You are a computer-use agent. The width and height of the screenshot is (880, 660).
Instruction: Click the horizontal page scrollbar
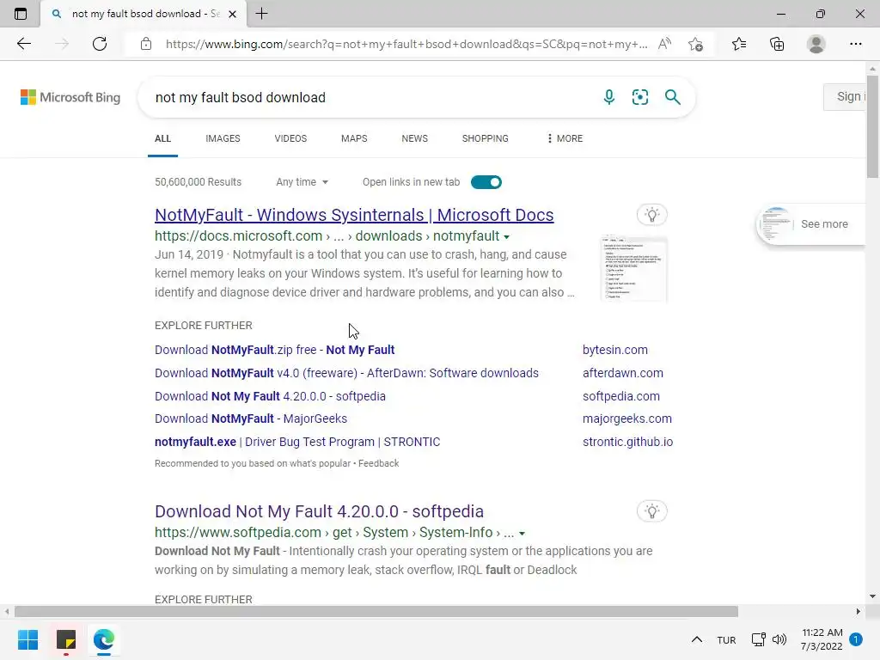point(376,611)
